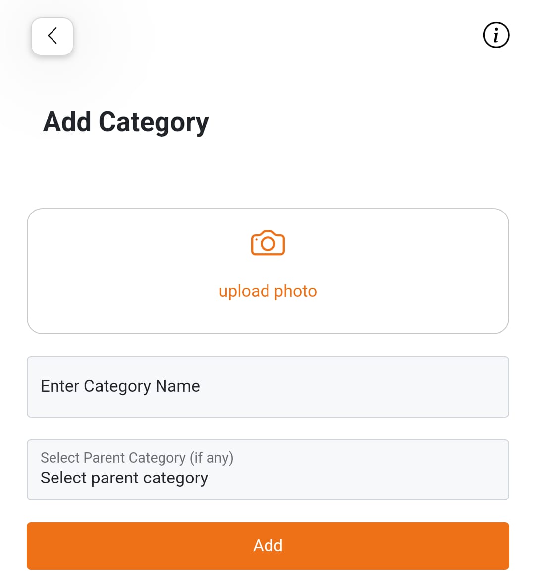
Task: Tap the photo upload rounded rectangle
Action: point(267,271)
